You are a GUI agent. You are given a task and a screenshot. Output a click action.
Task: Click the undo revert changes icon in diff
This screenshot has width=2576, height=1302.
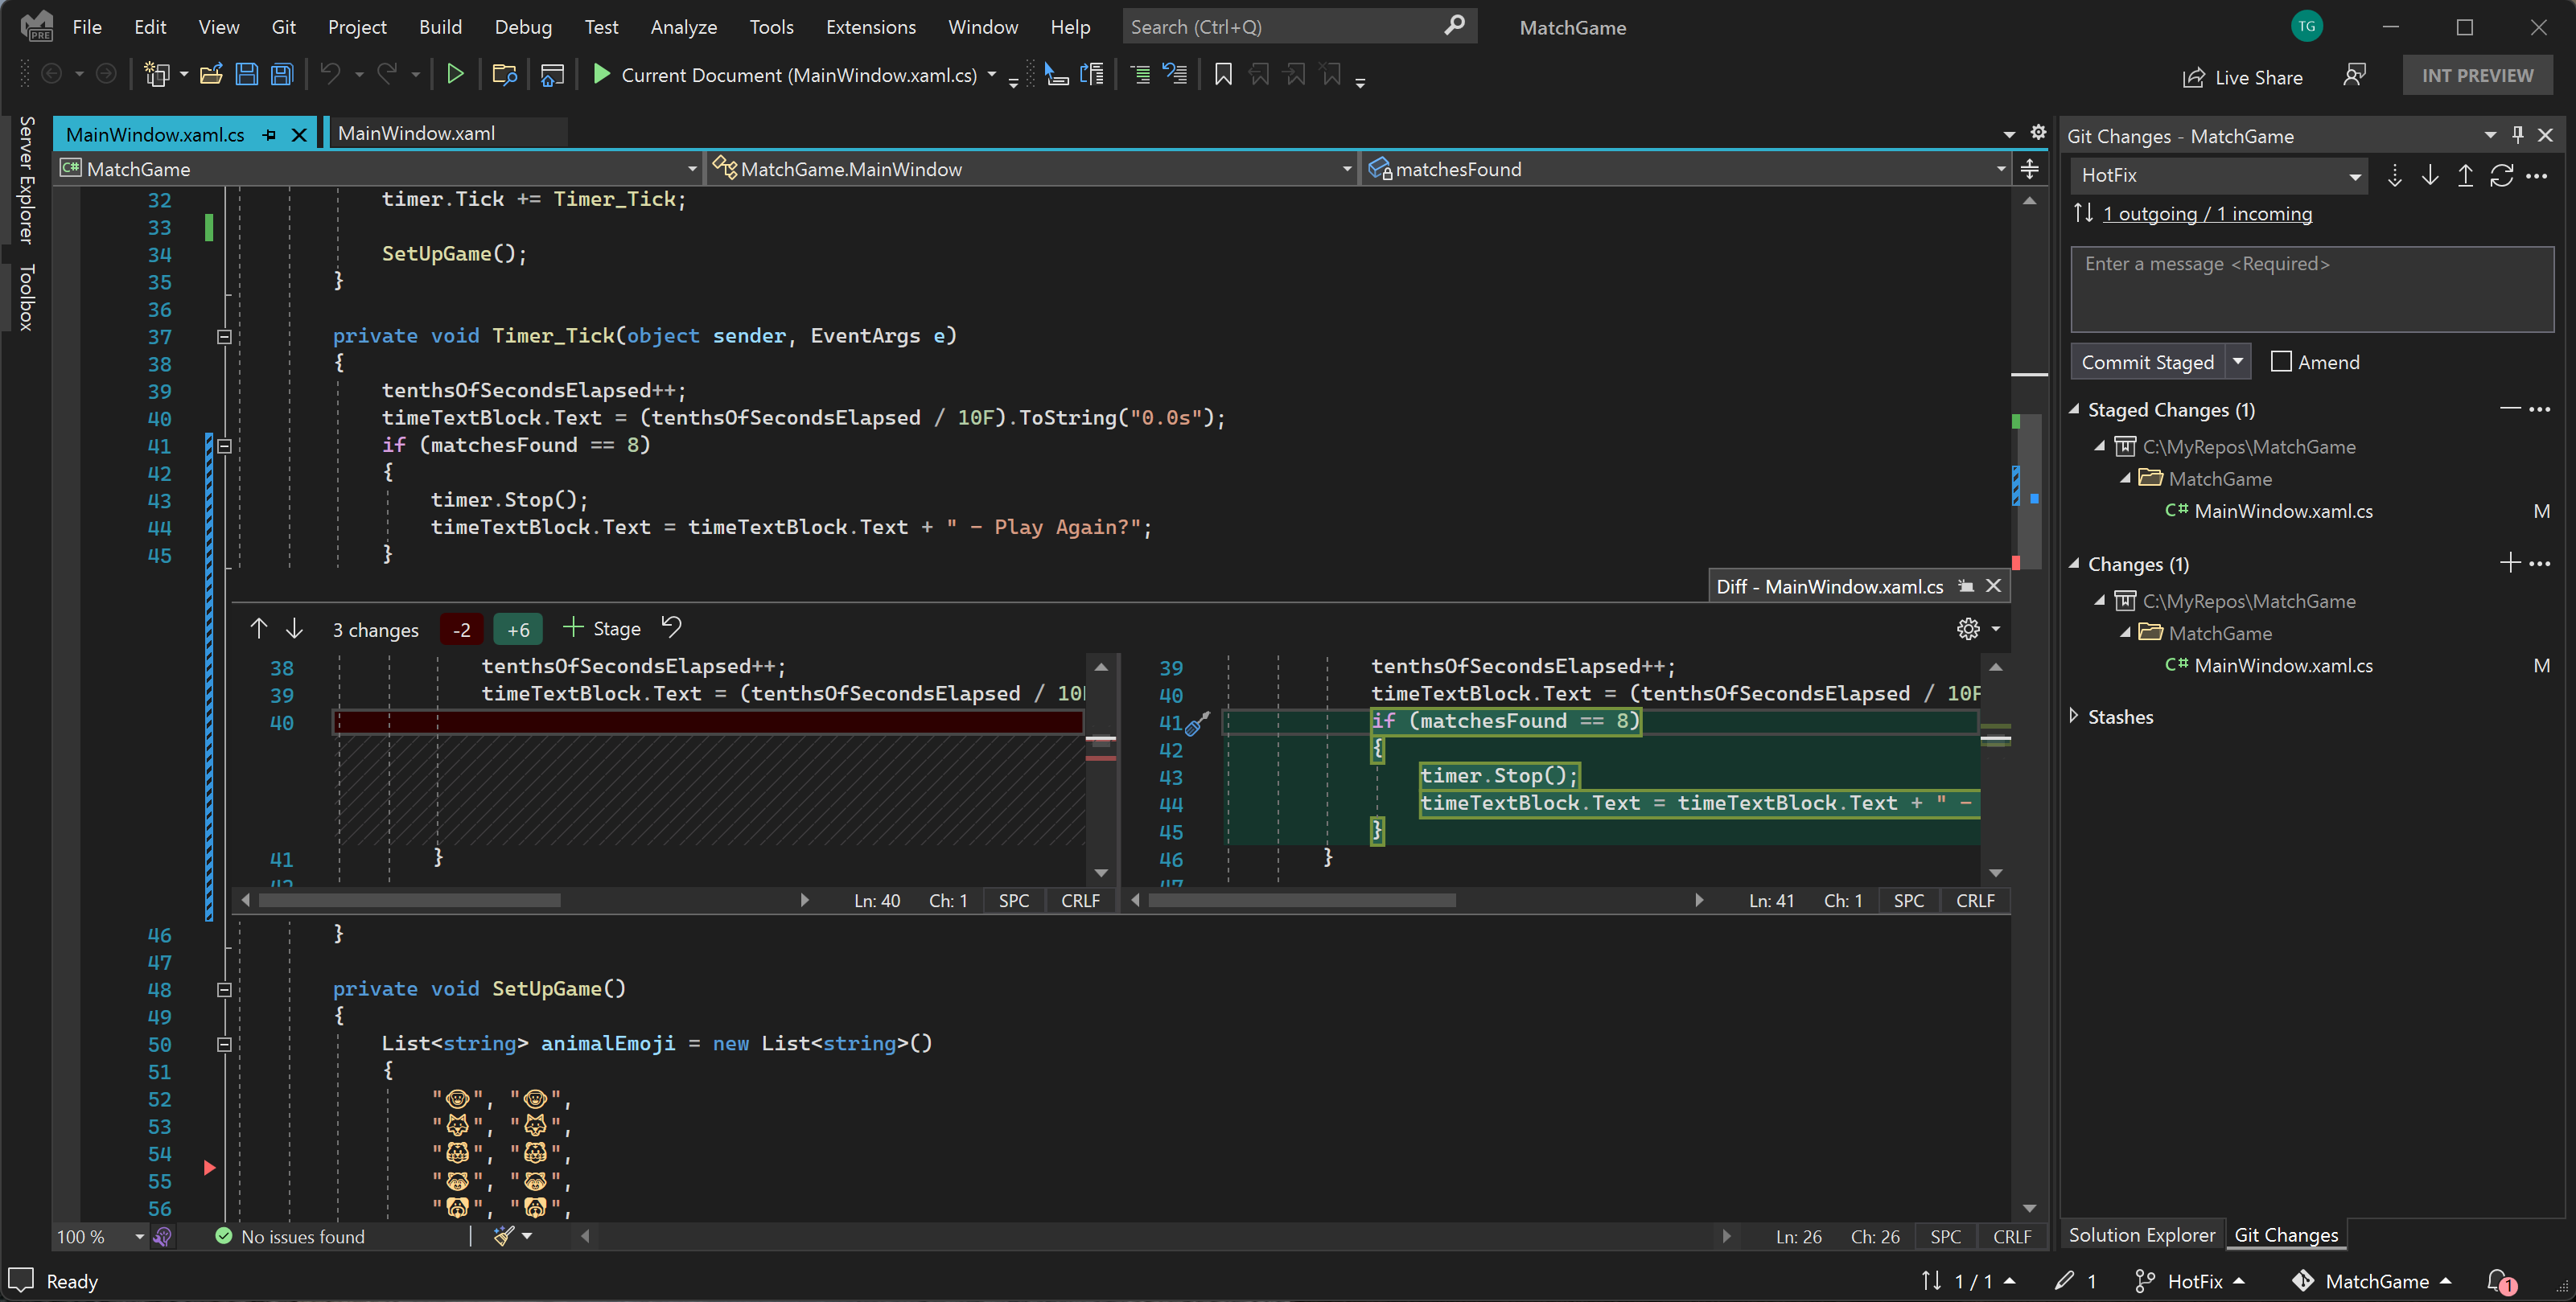point(673,626)
